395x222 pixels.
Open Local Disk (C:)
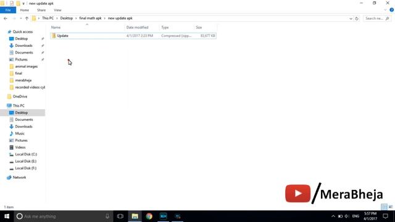coord(26,154)
